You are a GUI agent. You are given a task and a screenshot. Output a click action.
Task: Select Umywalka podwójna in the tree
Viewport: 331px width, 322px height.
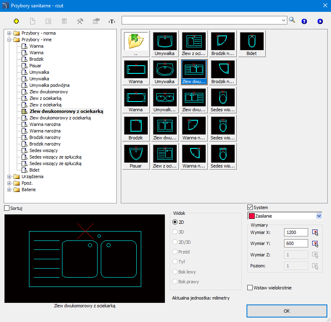pyautogui.click(x=49, y=85)
